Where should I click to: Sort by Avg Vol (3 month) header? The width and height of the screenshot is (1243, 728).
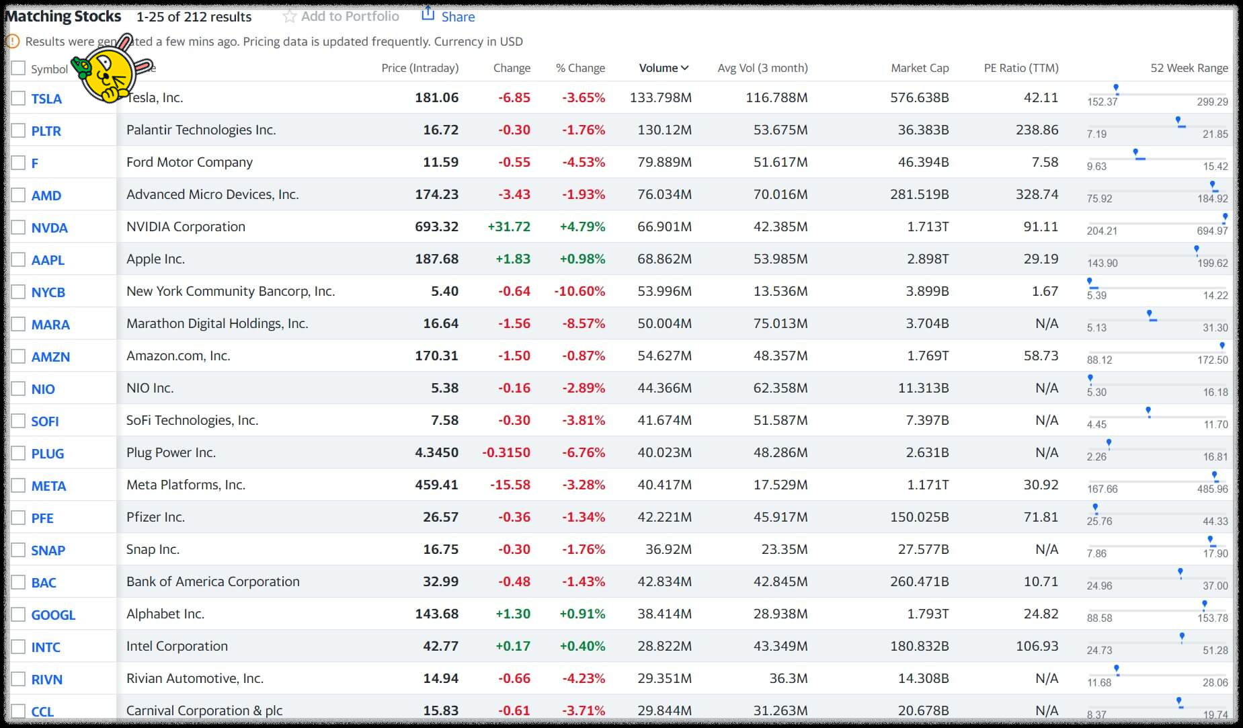point(762,68)
